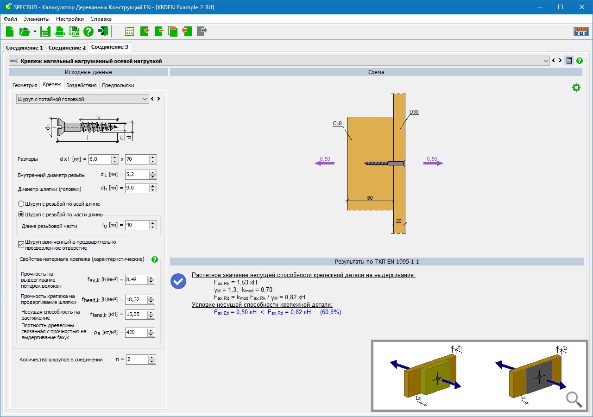Viewport: 593px width, 417px height.
Task: Open scheme settings with green gear icon
Action: pyautogui.click(x=576, y=88)
